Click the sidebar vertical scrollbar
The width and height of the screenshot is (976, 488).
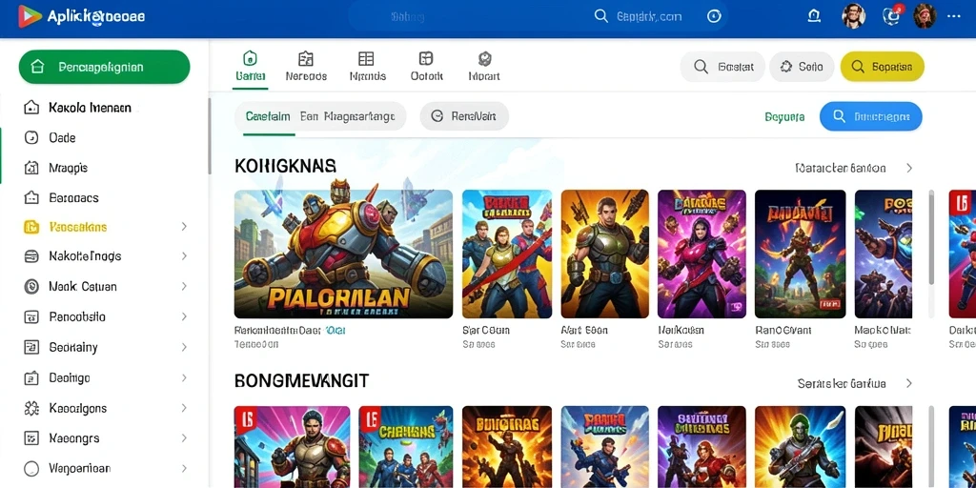point(209,135)
